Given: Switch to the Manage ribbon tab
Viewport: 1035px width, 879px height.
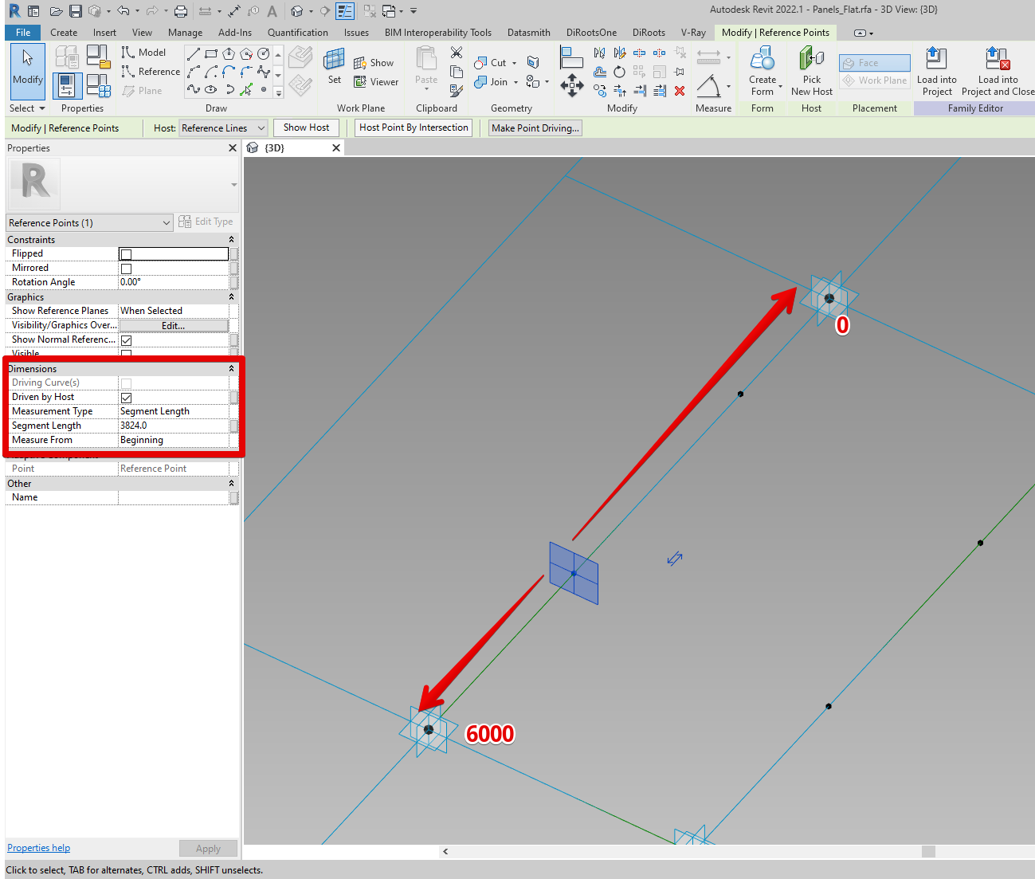Looking at the screenshot, I should (185, 33).
